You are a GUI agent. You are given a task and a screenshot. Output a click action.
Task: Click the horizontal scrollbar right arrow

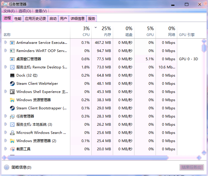[199, 158]
